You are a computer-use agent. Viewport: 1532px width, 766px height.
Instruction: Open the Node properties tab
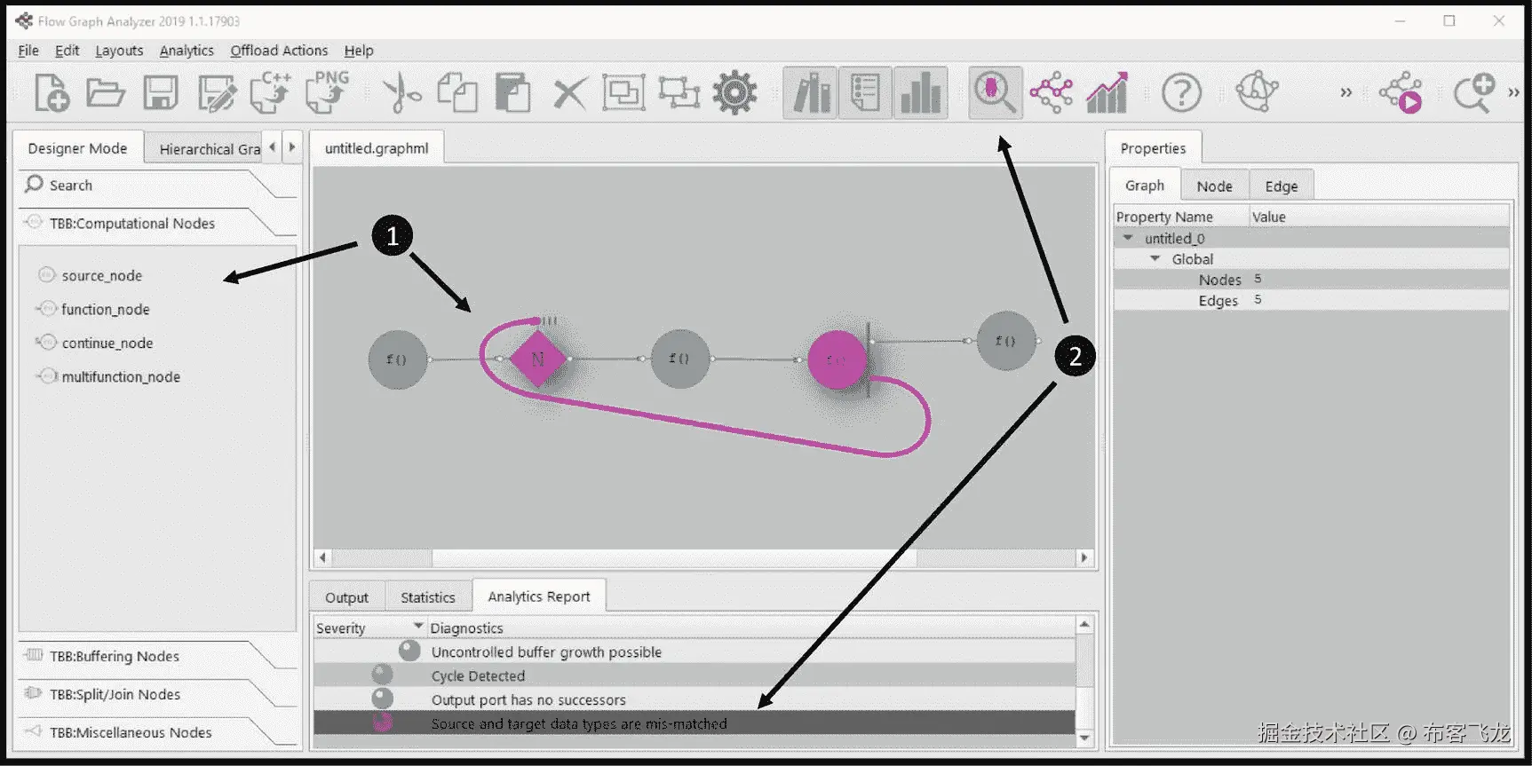click(1214, 186)
